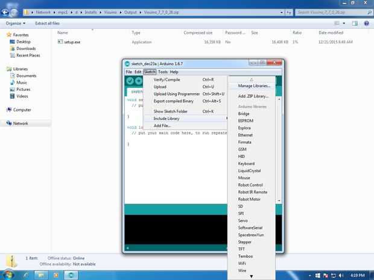This screenshot has height=280, width=374.
Task: Include the Keyboard library
Action: click(x=252, y=164)
